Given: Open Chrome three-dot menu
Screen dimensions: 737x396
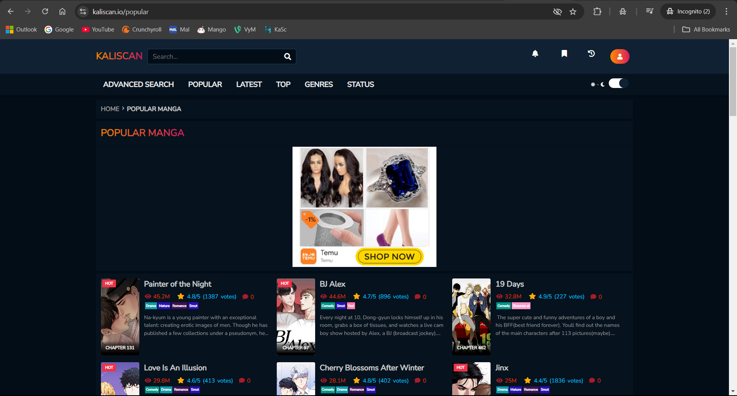Looking at the screenshot, I should tap(726, 12).
